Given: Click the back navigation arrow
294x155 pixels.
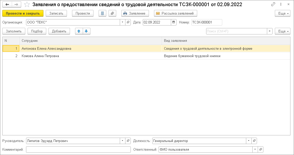Looking at the screenshot, I should [7, 5].
